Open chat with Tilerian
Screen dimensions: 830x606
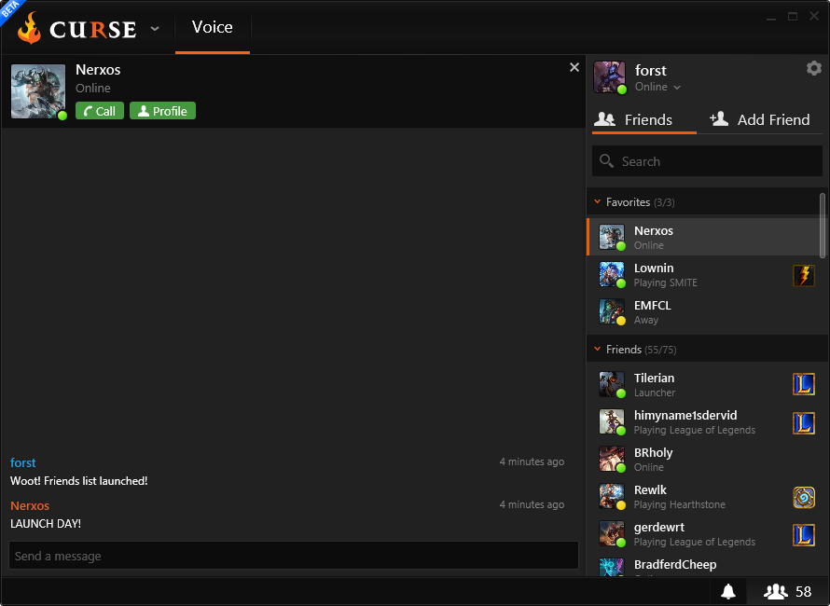tap(704, 385)
